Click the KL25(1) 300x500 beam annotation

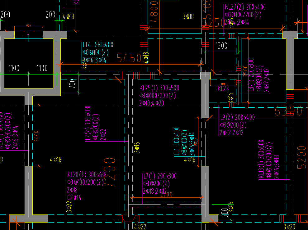(x=159, y=88)
